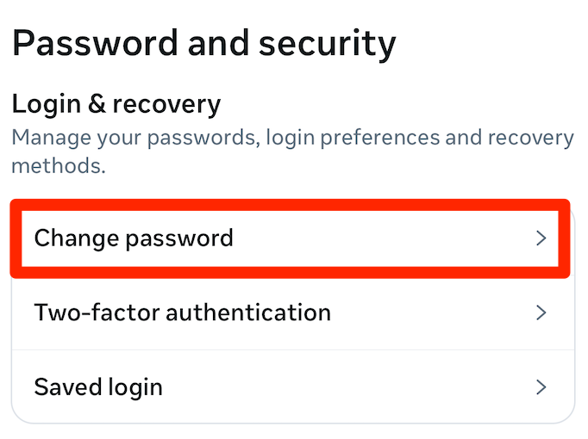Image resolution: width=588 pixels, height=439 pixels.
Task: Click blank space in the Two-factor authentication row
Action: [x=431, y=312]
